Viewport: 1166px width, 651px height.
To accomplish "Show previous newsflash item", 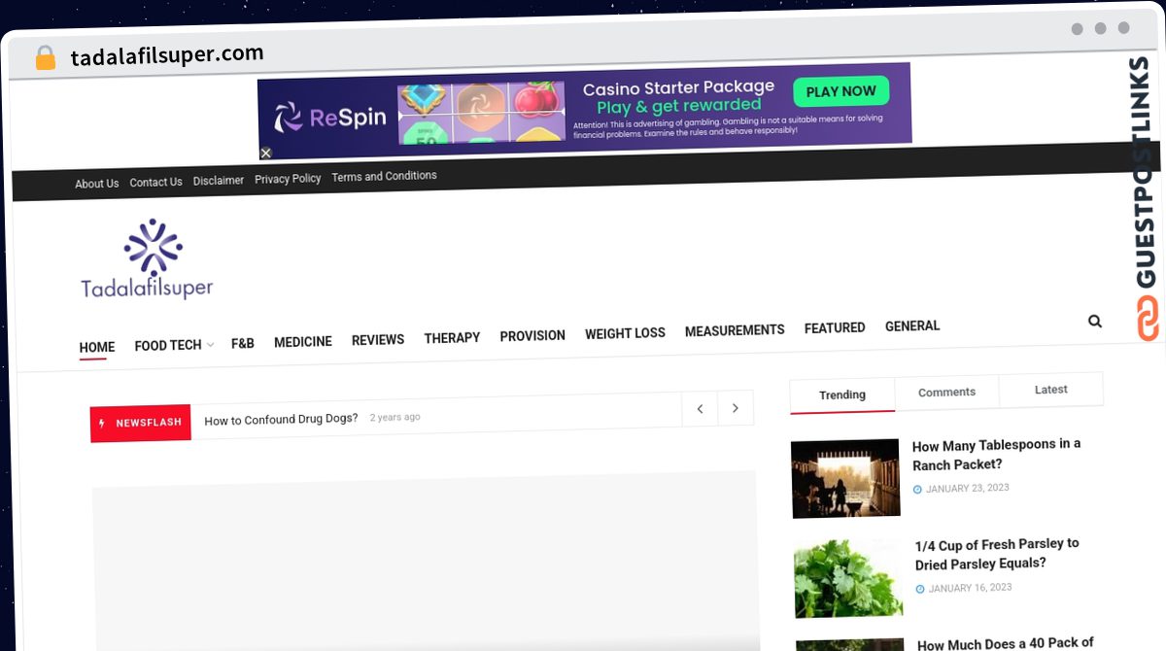I will 700,409.
